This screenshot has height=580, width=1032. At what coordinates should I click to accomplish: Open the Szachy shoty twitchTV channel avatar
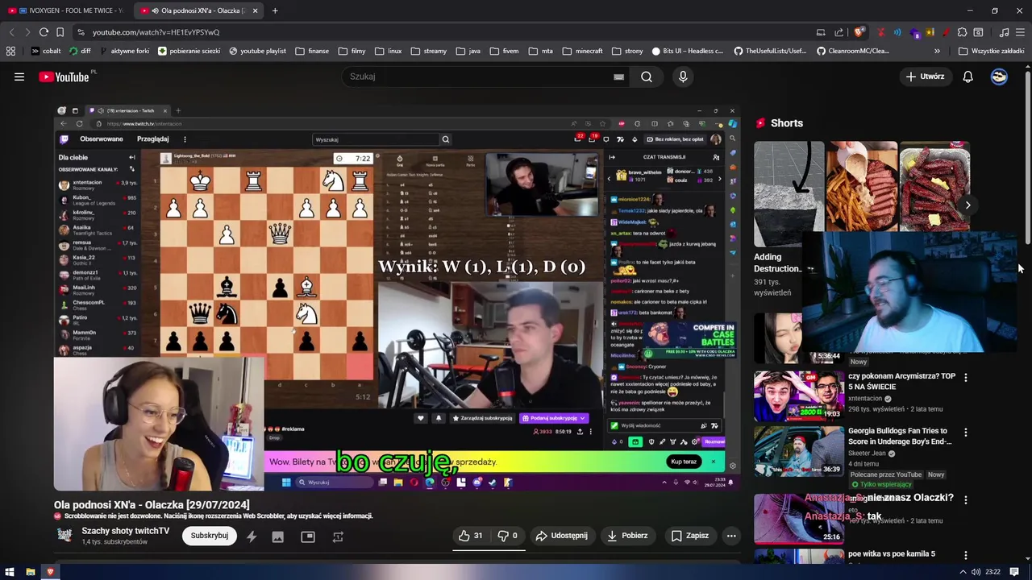(64, 536)
